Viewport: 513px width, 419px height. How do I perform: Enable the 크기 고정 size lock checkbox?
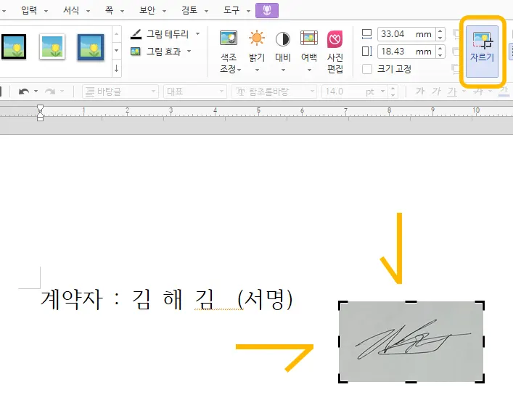pyautogui.click(x=367, y=69)
